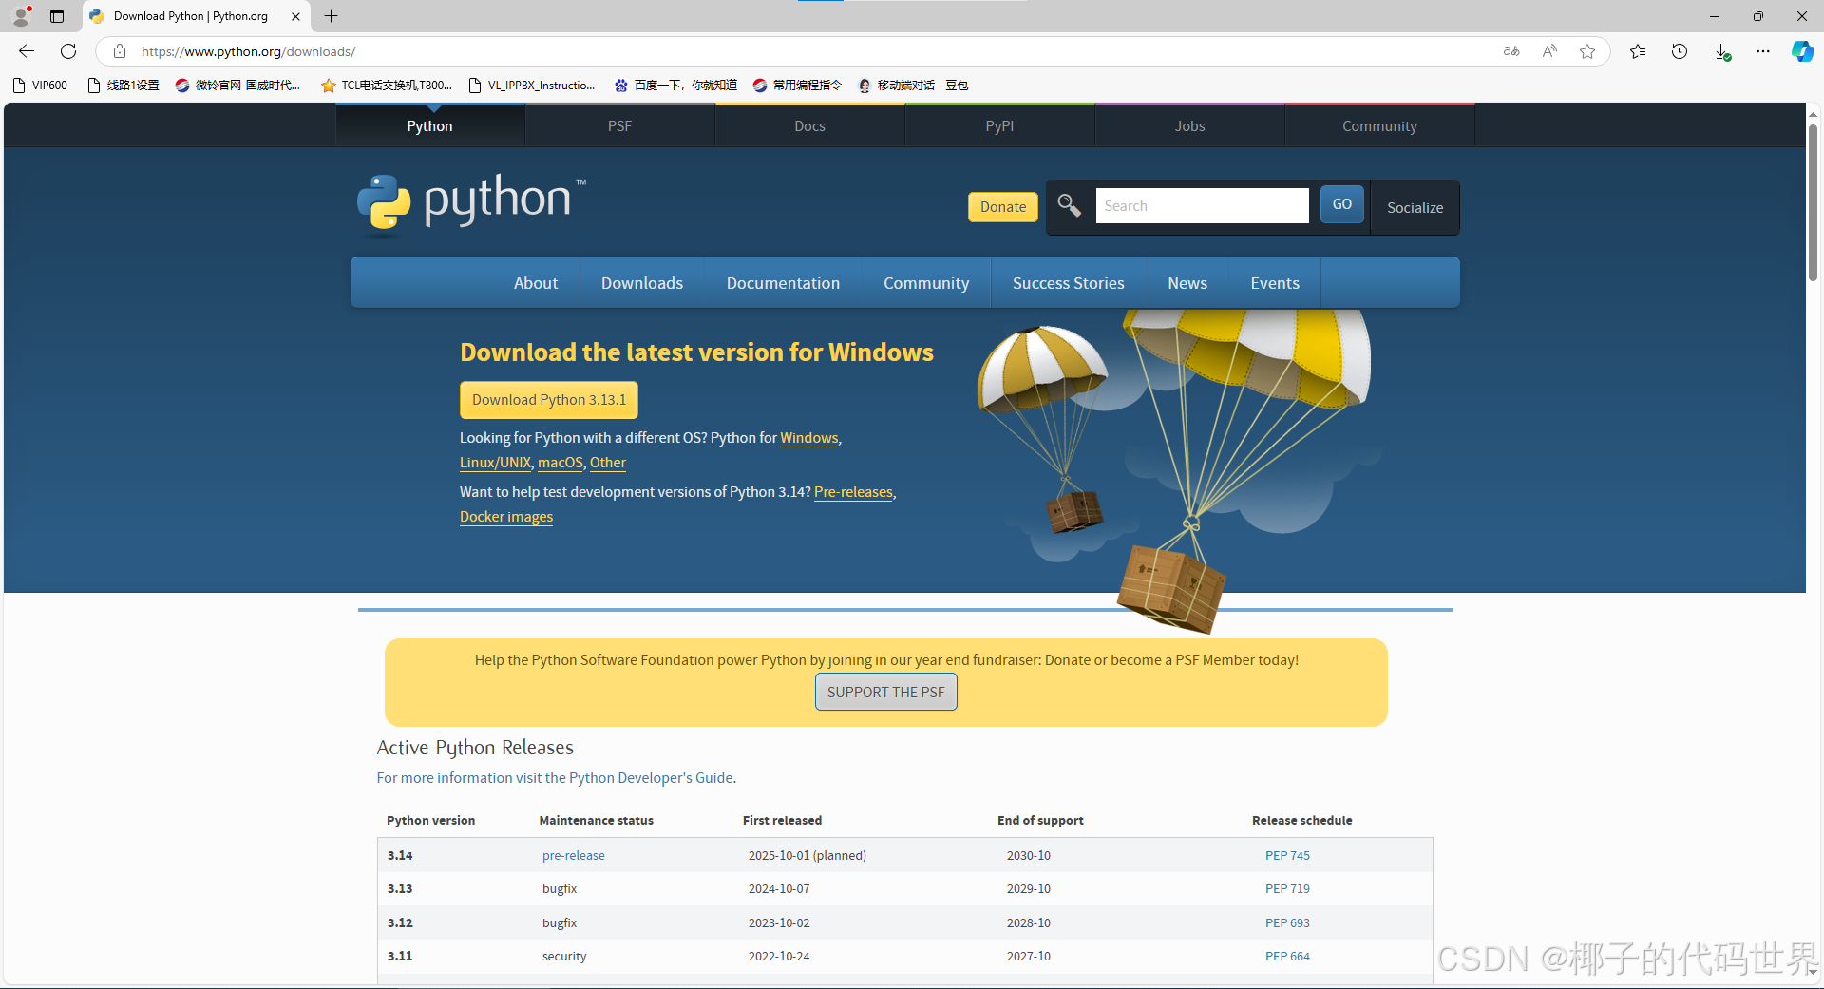Click the site info lock icon
Image resolution: width=1824 pixels, height=989 pixels.
pyautogui.click(x=119, y=51)
